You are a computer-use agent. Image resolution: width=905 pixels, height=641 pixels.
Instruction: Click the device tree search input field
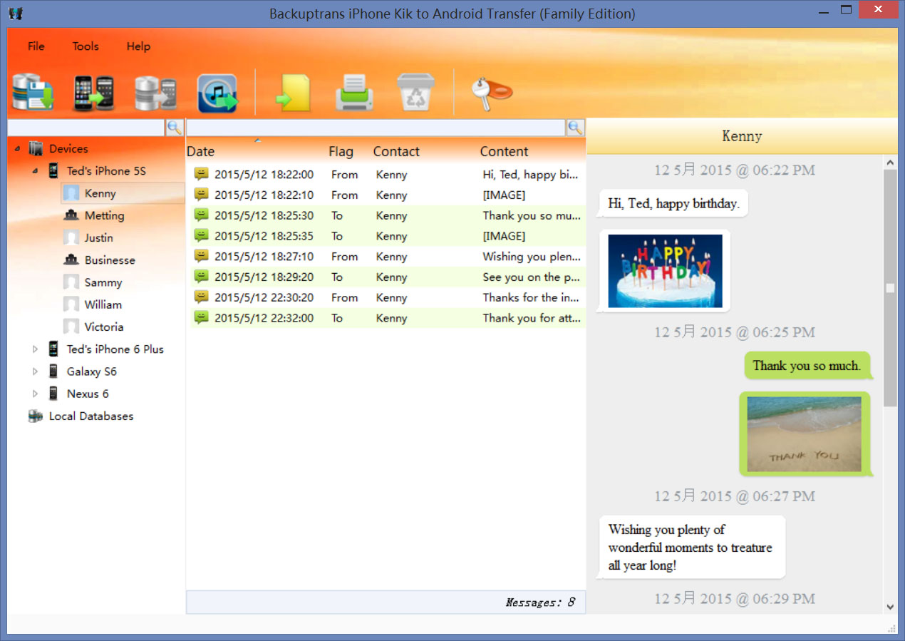(x=86, y=128)
